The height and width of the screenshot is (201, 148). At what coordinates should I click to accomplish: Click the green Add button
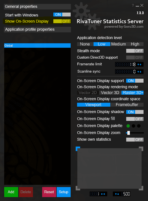tap(11, 192)
